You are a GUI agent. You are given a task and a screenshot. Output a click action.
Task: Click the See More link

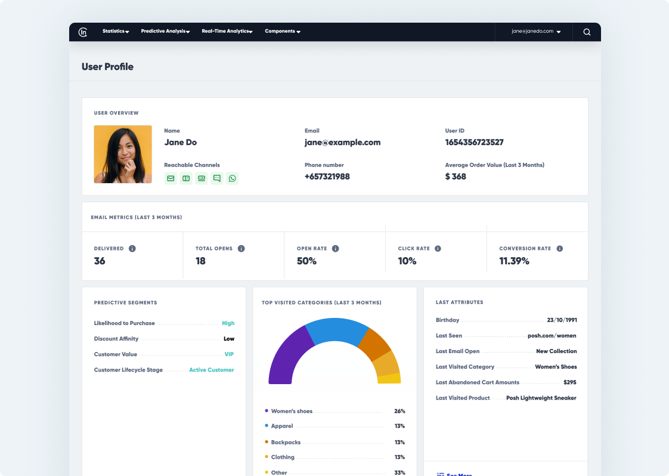click(x=459, y=474)
